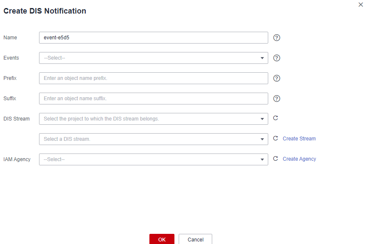Open the Events dropdown

coord(153,58)
